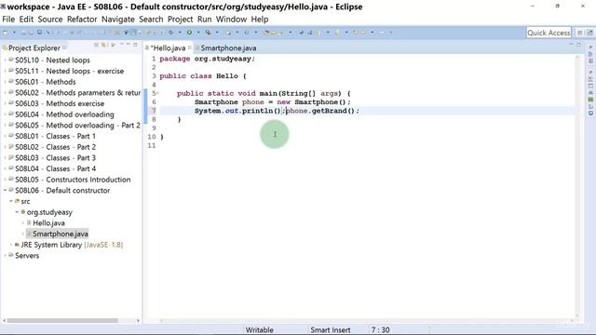Click the Forward navigation arrow icon
This screenshot has height=335, width=596.
[x=382, y=33]
